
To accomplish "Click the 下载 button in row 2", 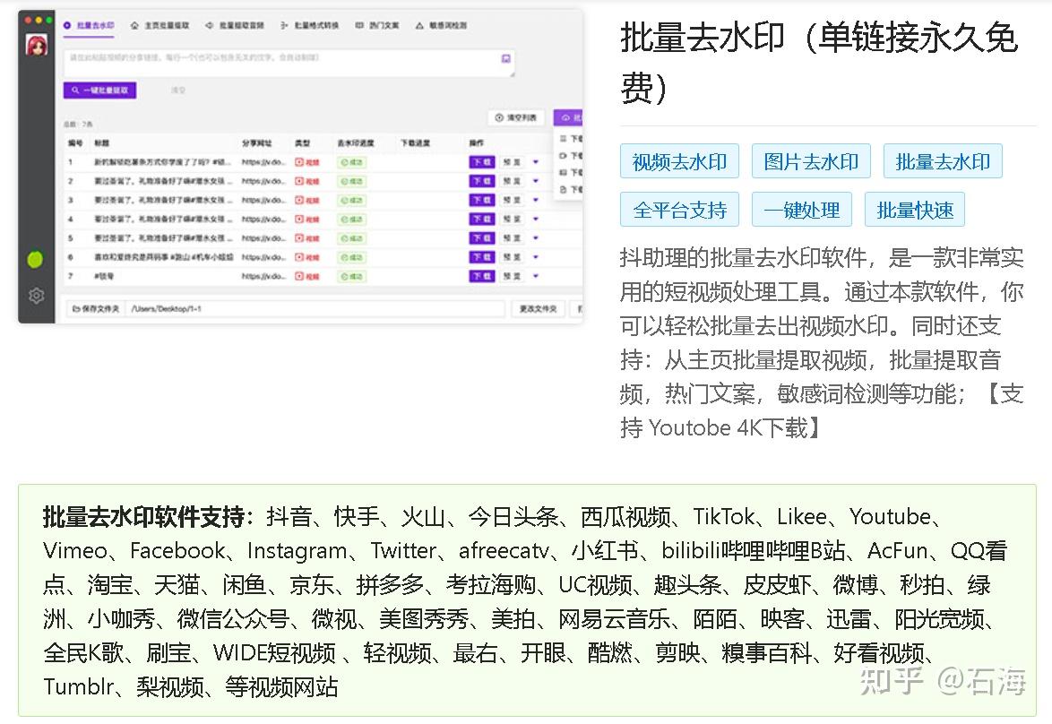I will point(482,181).
